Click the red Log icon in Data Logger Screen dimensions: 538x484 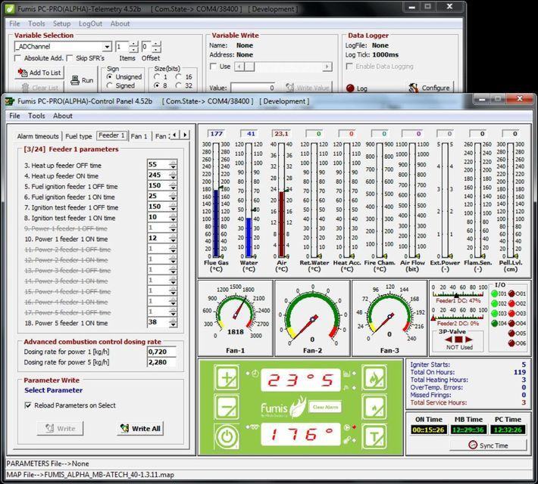350,88
